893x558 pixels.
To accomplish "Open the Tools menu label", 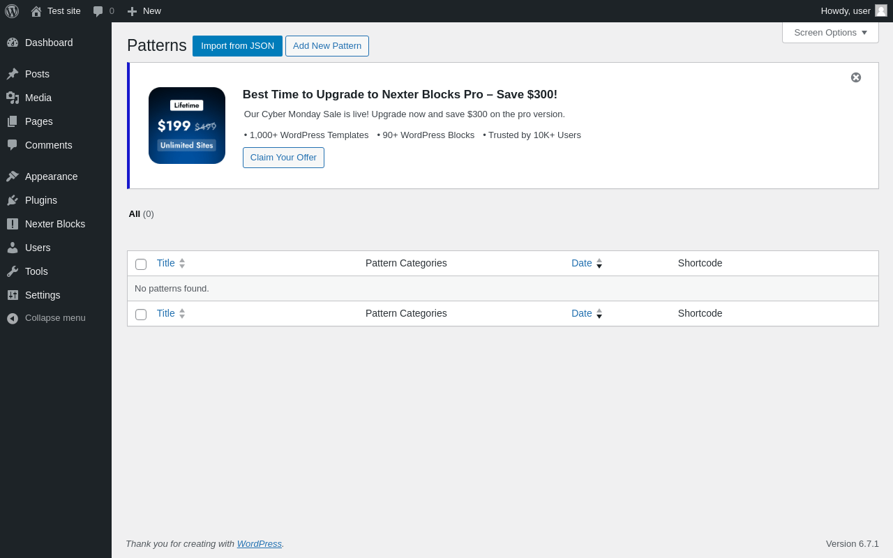I will pyautogui.click(x=36, y=271).
